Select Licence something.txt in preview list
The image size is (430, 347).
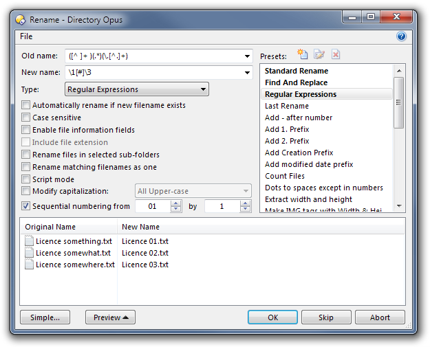pos(74,241)
